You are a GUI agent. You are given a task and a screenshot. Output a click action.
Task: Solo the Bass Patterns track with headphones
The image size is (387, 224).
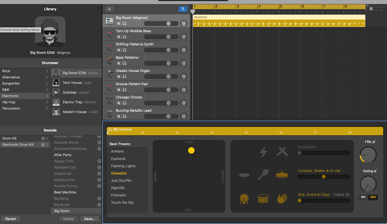coord(125,63)
